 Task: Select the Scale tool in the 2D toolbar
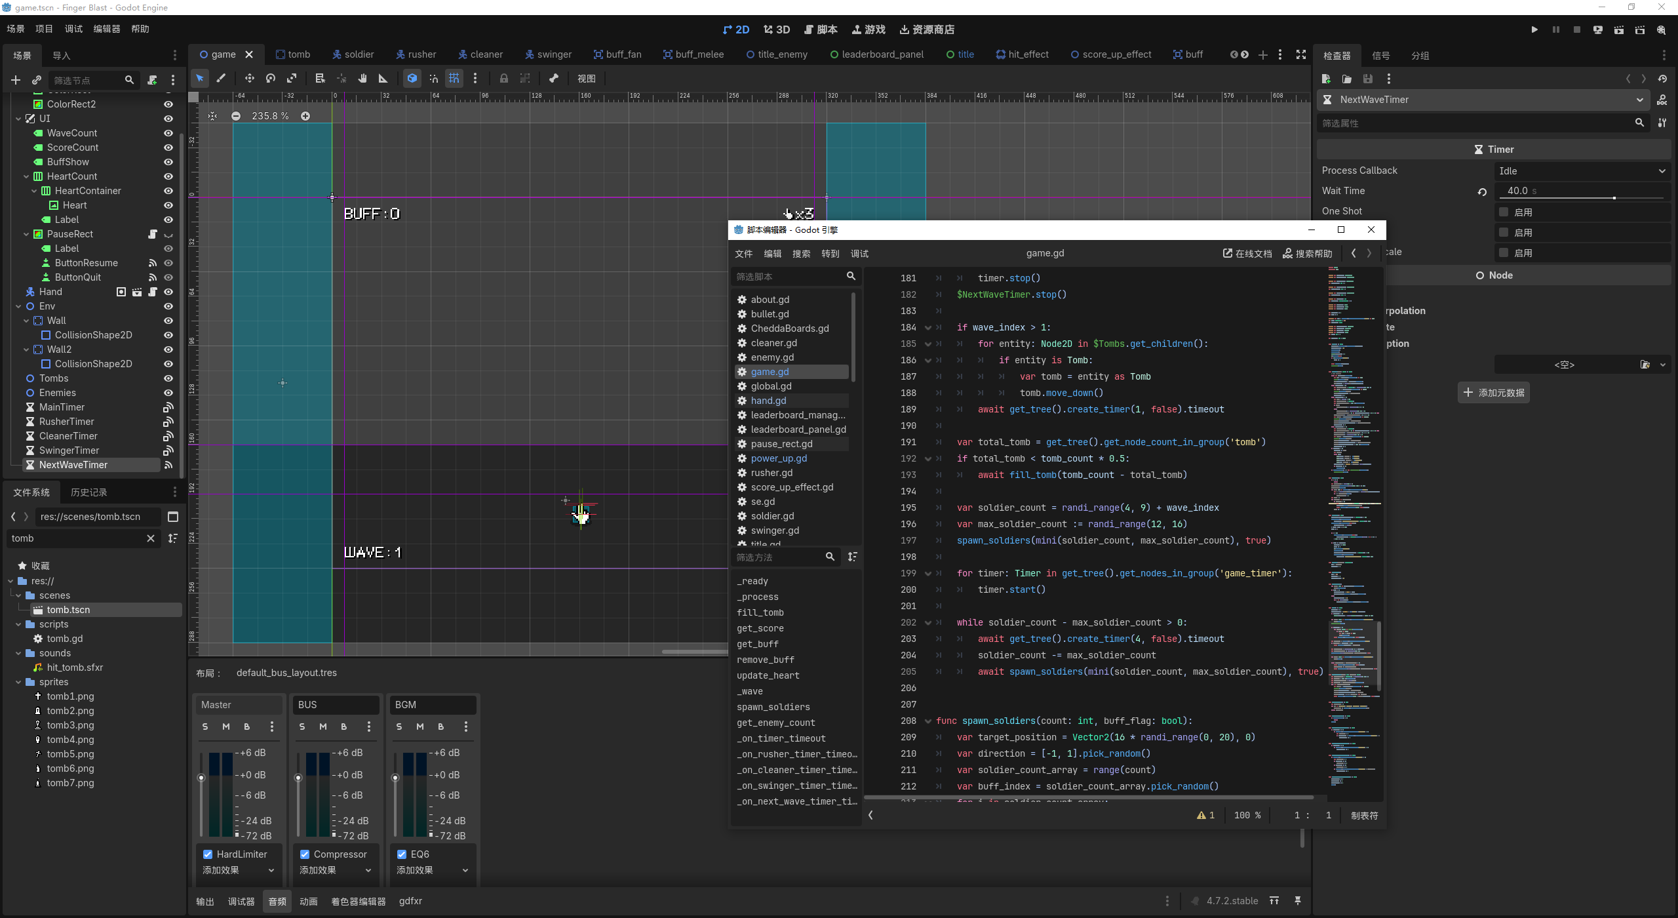tap(292, 79)
